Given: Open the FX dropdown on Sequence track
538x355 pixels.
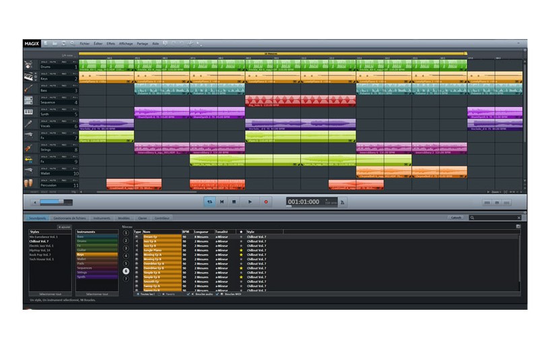Looking at the screenshot, I should tap(75, 98).
